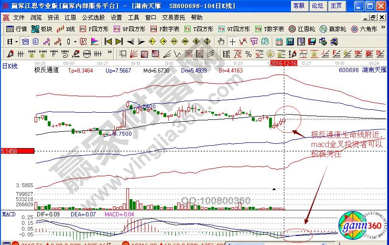This screenshot has height=245, width=389.
Task: Open the calculator tool icon
Action: coord(290,41)
